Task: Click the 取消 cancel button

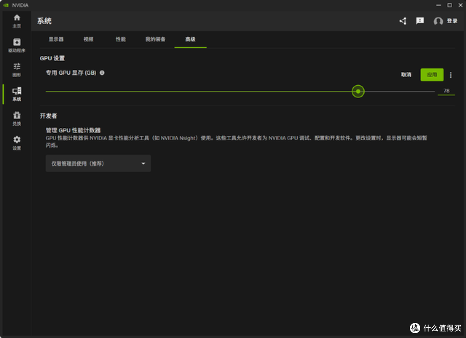Action: (406, 75)
